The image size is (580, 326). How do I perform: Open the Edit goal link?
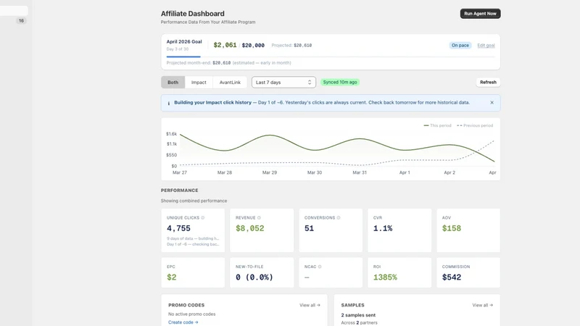(486, 46)
